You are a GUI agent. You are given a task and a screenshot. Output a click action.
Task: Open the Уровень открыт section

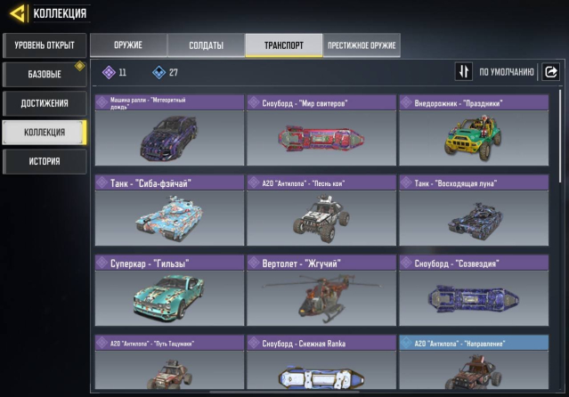pyautogui.click(x=45, y=45)
